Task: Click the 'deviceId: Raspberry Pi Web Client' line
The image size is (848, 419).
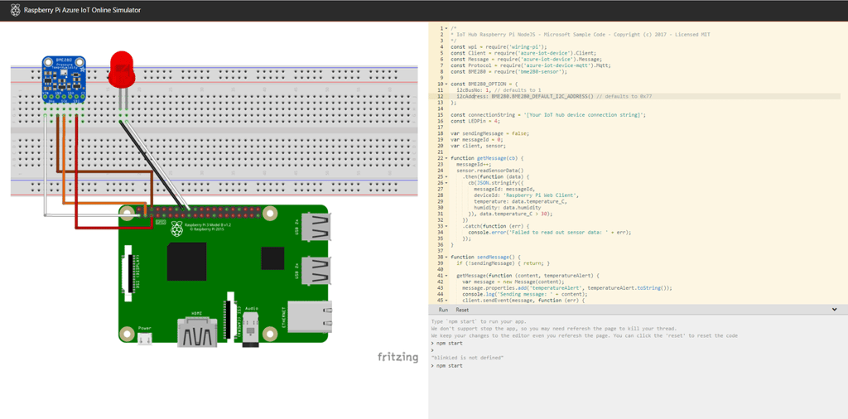Action: (526, 195)
